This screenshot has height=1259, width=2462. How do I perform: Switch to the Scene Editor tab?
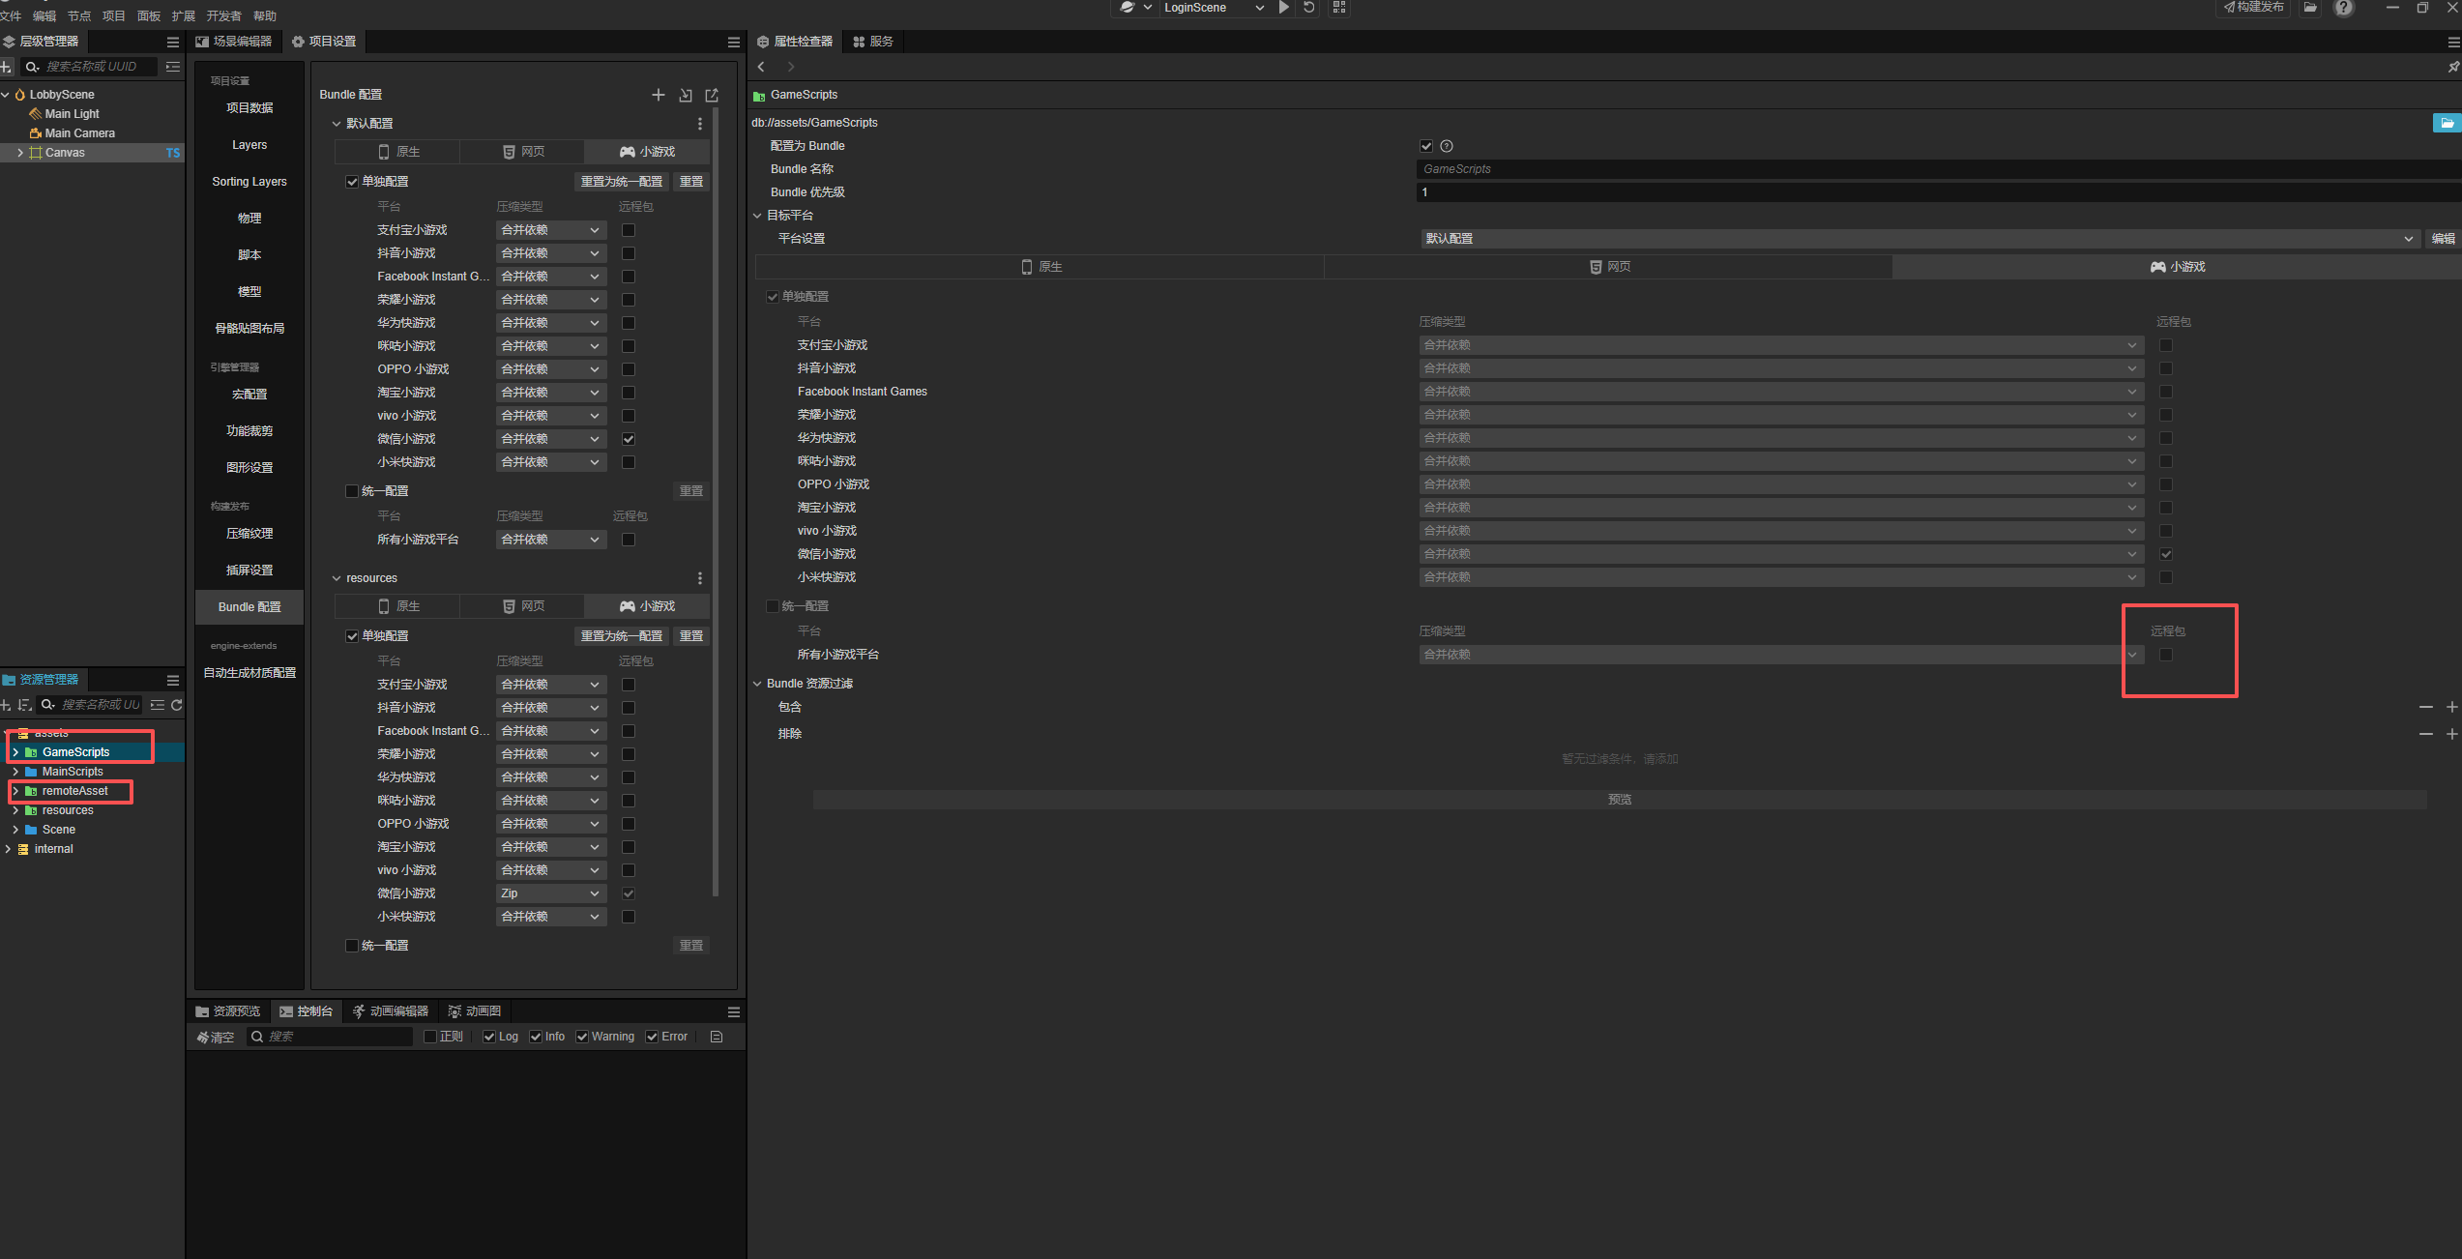point(234,42)
